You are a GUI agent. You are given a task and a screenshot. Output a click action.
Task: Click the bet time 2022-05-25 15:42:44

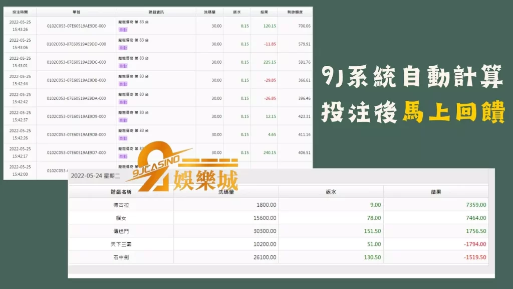(20, 80)
